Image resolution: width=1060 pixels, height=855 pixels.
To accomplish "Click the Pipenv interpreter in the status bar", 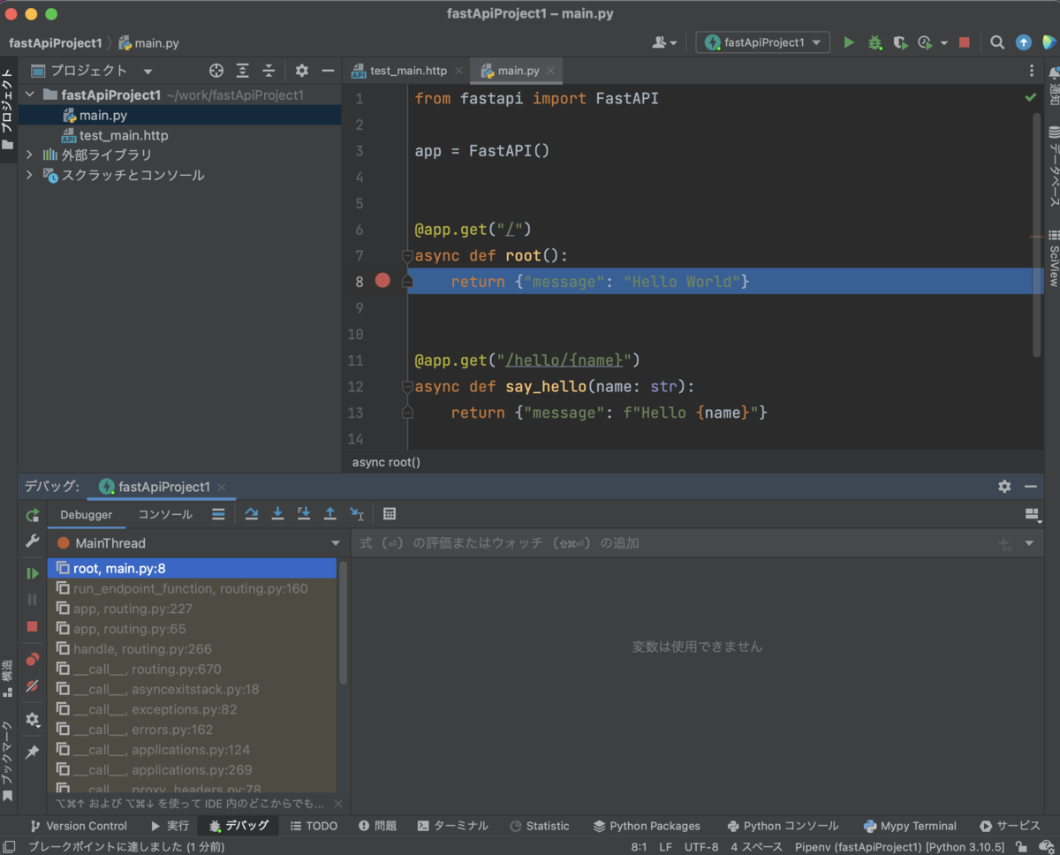I will 900,847.
